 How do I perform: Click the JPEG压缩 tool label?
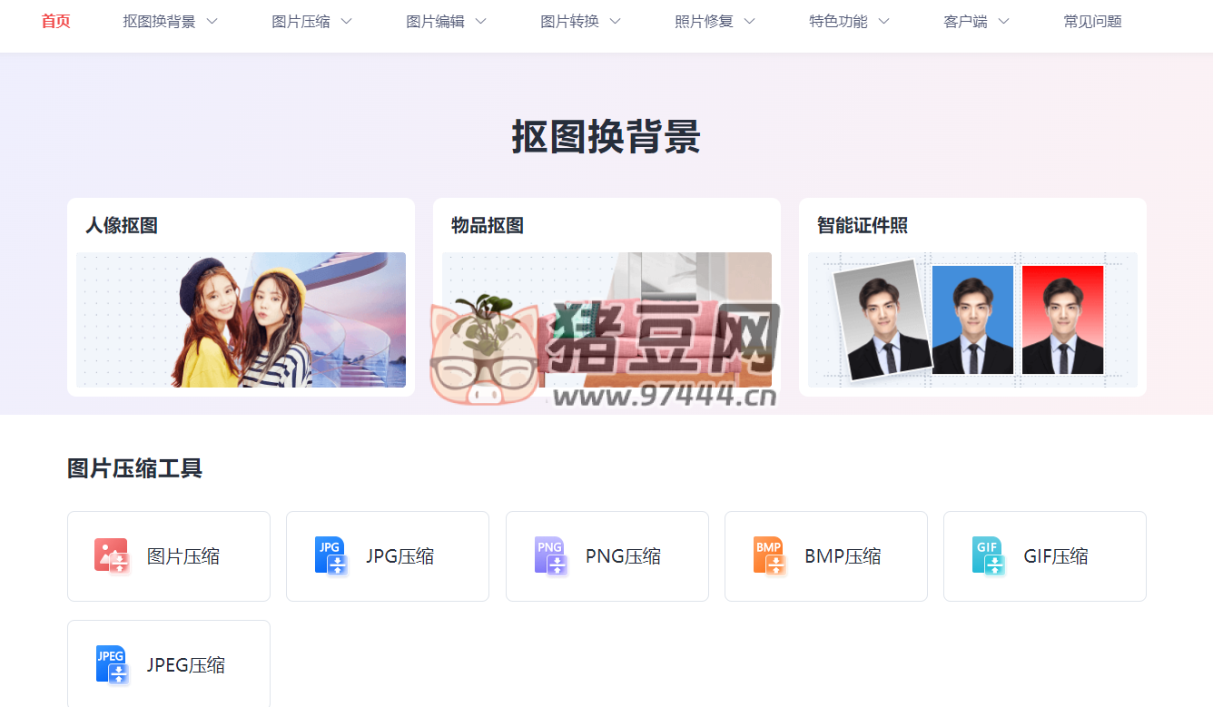[186, 665]
